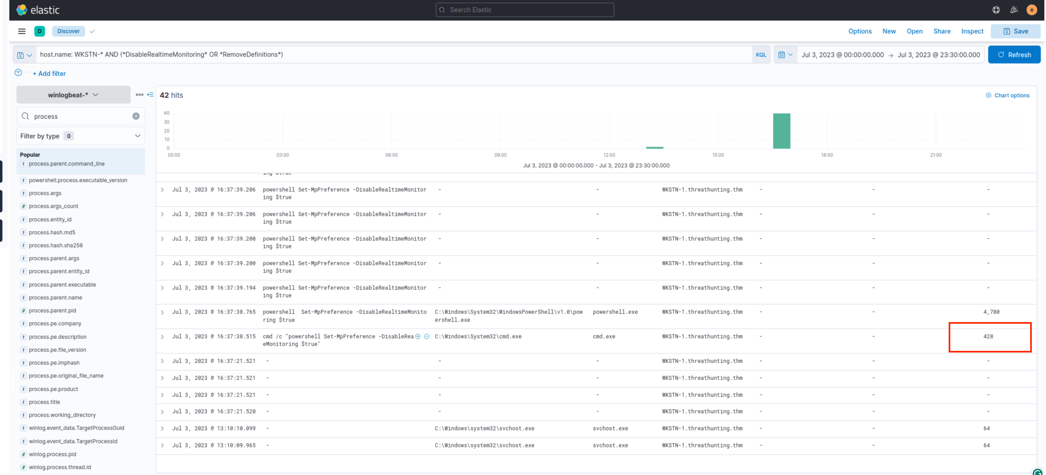
Task: Open the filter options icon
Action: [18, 73]
